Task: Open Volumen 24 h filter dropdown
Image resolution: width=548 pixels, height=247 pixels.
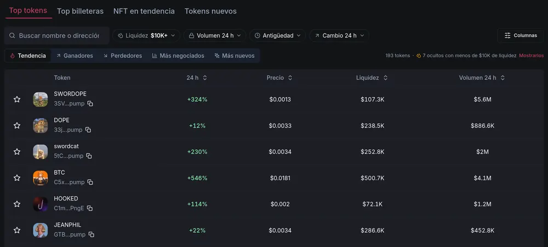Action: [215, 36]
